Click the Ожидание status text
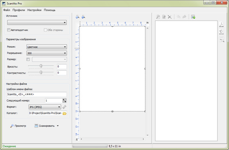Image resolution: width=229 pixels, height=150 pixels. pyautogui.click(x=9, y=146)
